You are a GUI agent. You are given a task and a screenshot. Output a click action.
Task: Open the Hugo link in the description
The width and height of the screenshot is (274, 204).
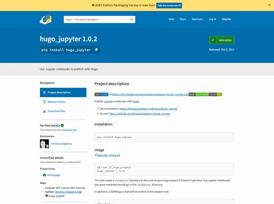(136, 101)
